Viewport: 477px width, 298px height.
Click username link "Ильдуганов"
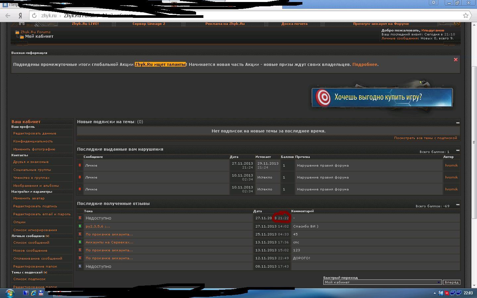(433, 30)
